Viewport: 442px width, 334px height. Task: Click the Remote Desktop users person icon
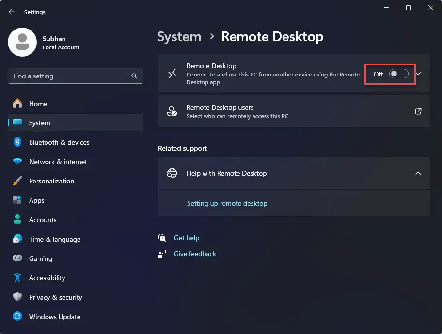point(172,111)
